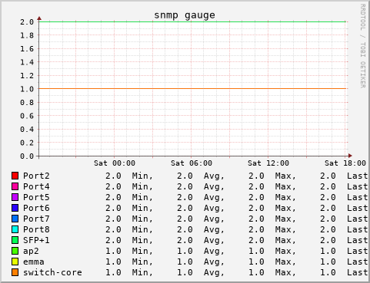Click the Sat 06:00 time axis label

[192, 163]
